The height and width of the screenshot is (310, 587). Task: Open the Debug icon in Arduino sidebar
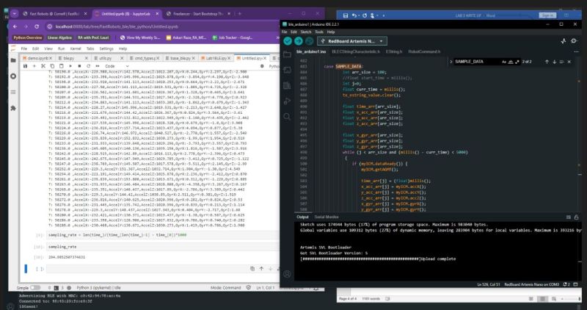click(287, 101)
